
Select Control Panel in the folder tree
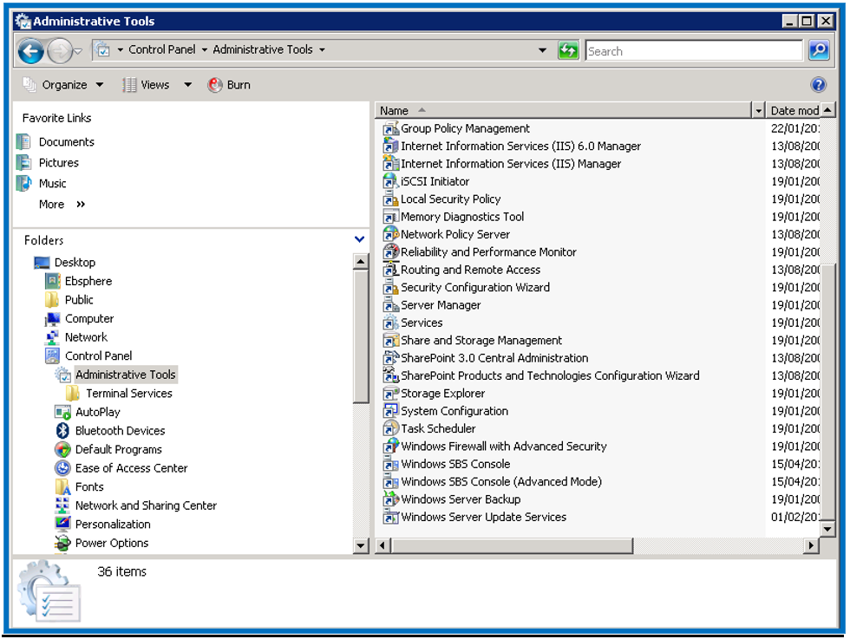click(98, 355)
